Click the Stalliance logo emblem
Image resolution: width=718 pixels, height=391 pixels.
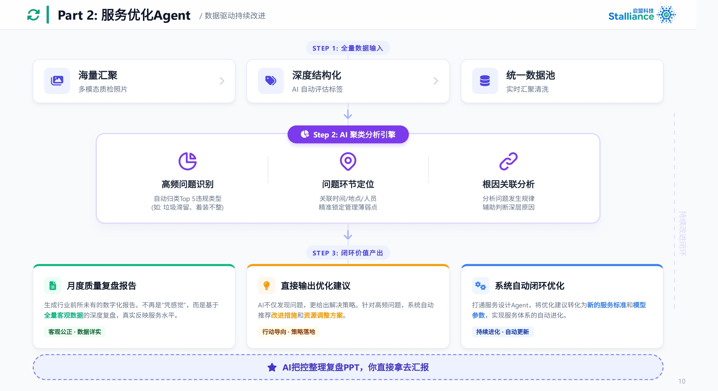click(666, 14)
